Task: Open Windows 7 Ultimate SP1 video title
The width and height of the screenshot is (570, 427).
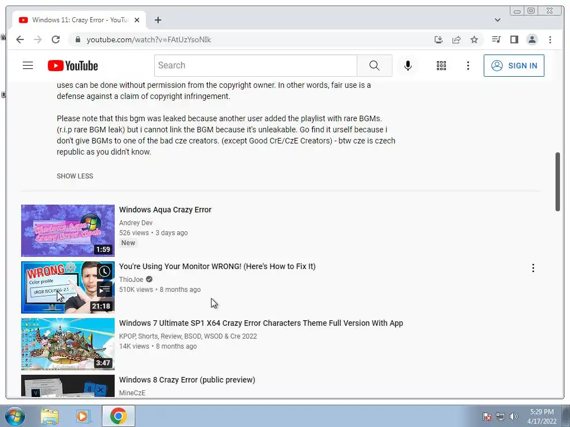Action: (x=261, y=323)
